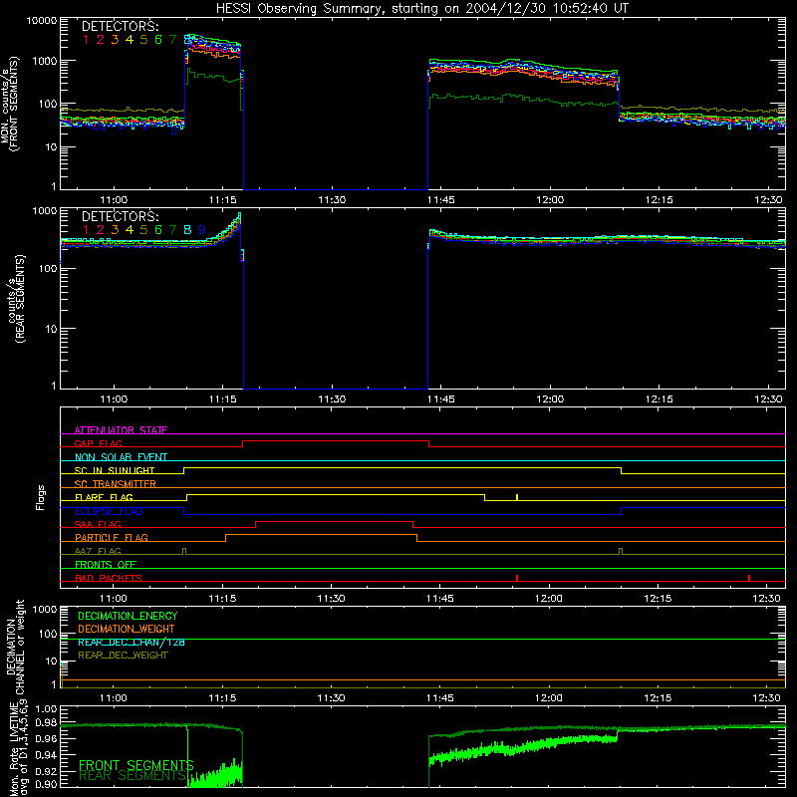
Task: Click the FRONT SEGMENTS label in livetime panel
Action: point(136,765)
